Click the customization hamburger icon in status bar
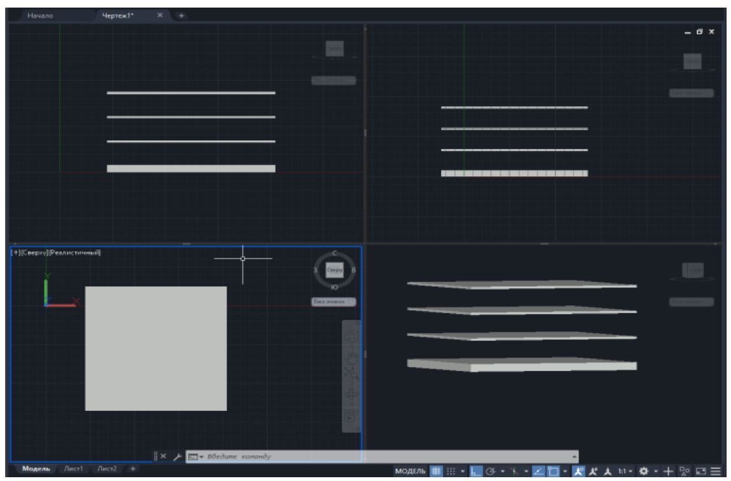The height and width of the screenshot is (481, 731). tap(716, 471)
